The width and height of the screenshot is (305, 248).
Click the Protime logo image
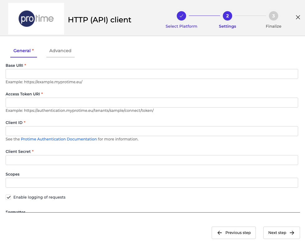pos(36,19)
